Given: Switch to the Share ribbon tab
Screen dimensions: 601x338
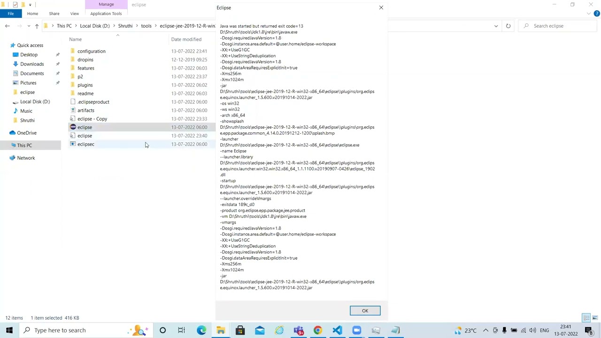Looking at the screenshot, I should point(54,14).
